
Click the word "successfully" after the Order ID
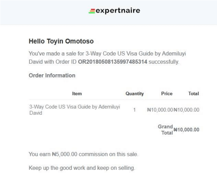(x=163, y=62)
